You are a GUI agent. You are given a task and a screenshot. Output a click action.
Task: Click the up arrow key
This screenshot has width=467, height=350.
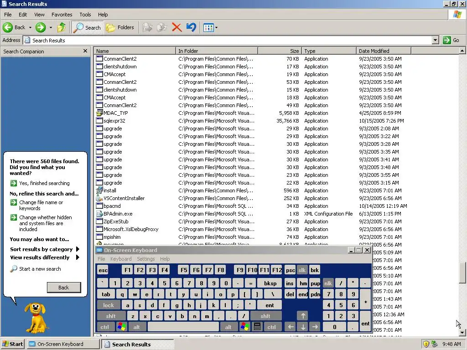click(303, 316)
